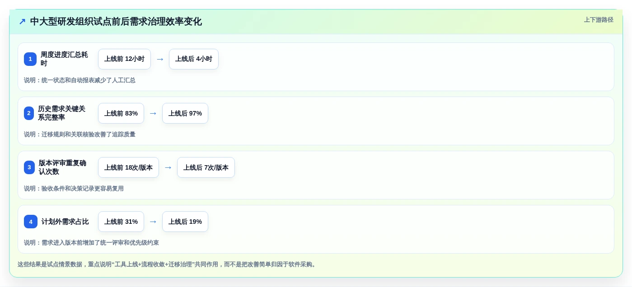Click number badge 4 for 计划外需求占比
This screenshot has height=287, width=632.
31,222
